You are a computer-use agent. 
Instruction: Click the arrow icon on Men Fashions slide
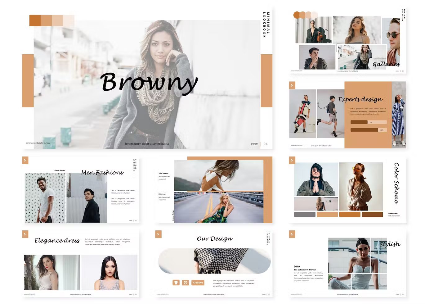(25, 160)
